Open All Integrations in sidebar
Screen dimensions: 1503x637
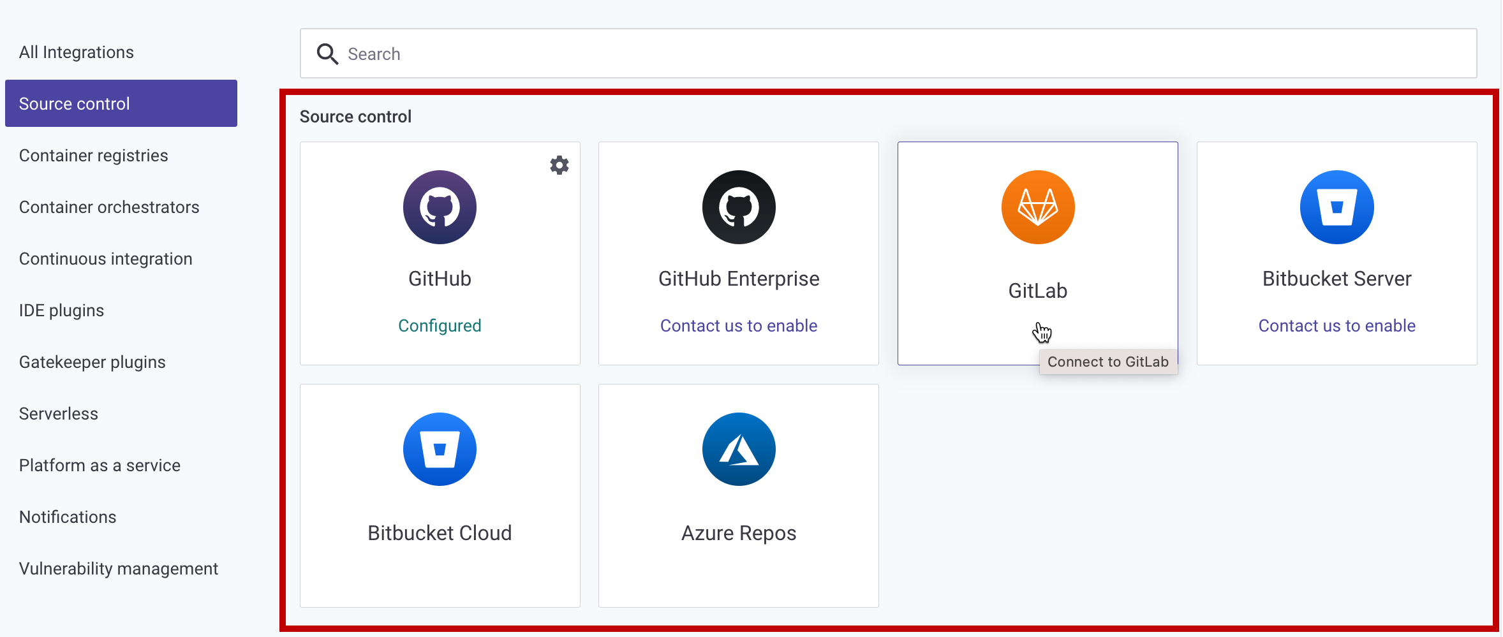(77, 52)
